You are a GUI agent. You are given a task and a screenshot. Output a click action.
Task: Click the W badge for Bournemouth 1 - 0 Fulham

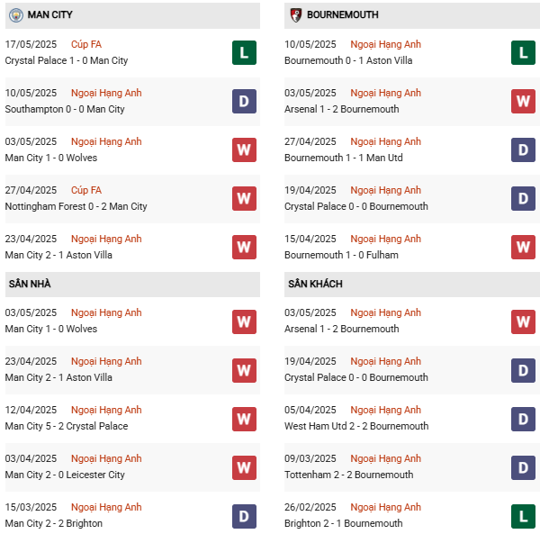click(524, 248)
